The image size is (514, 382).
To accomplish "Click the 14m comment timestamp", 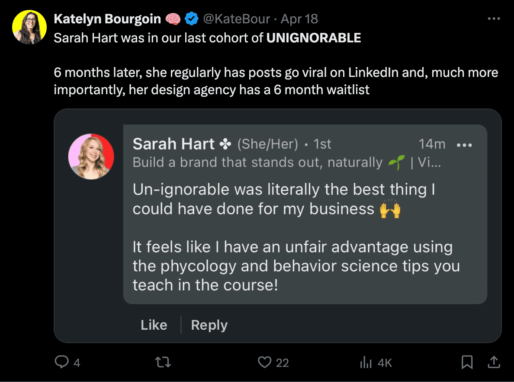I will [x=431, y=144].
